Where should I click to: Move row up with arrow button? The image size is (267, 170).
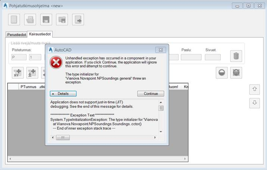[254, 89]
